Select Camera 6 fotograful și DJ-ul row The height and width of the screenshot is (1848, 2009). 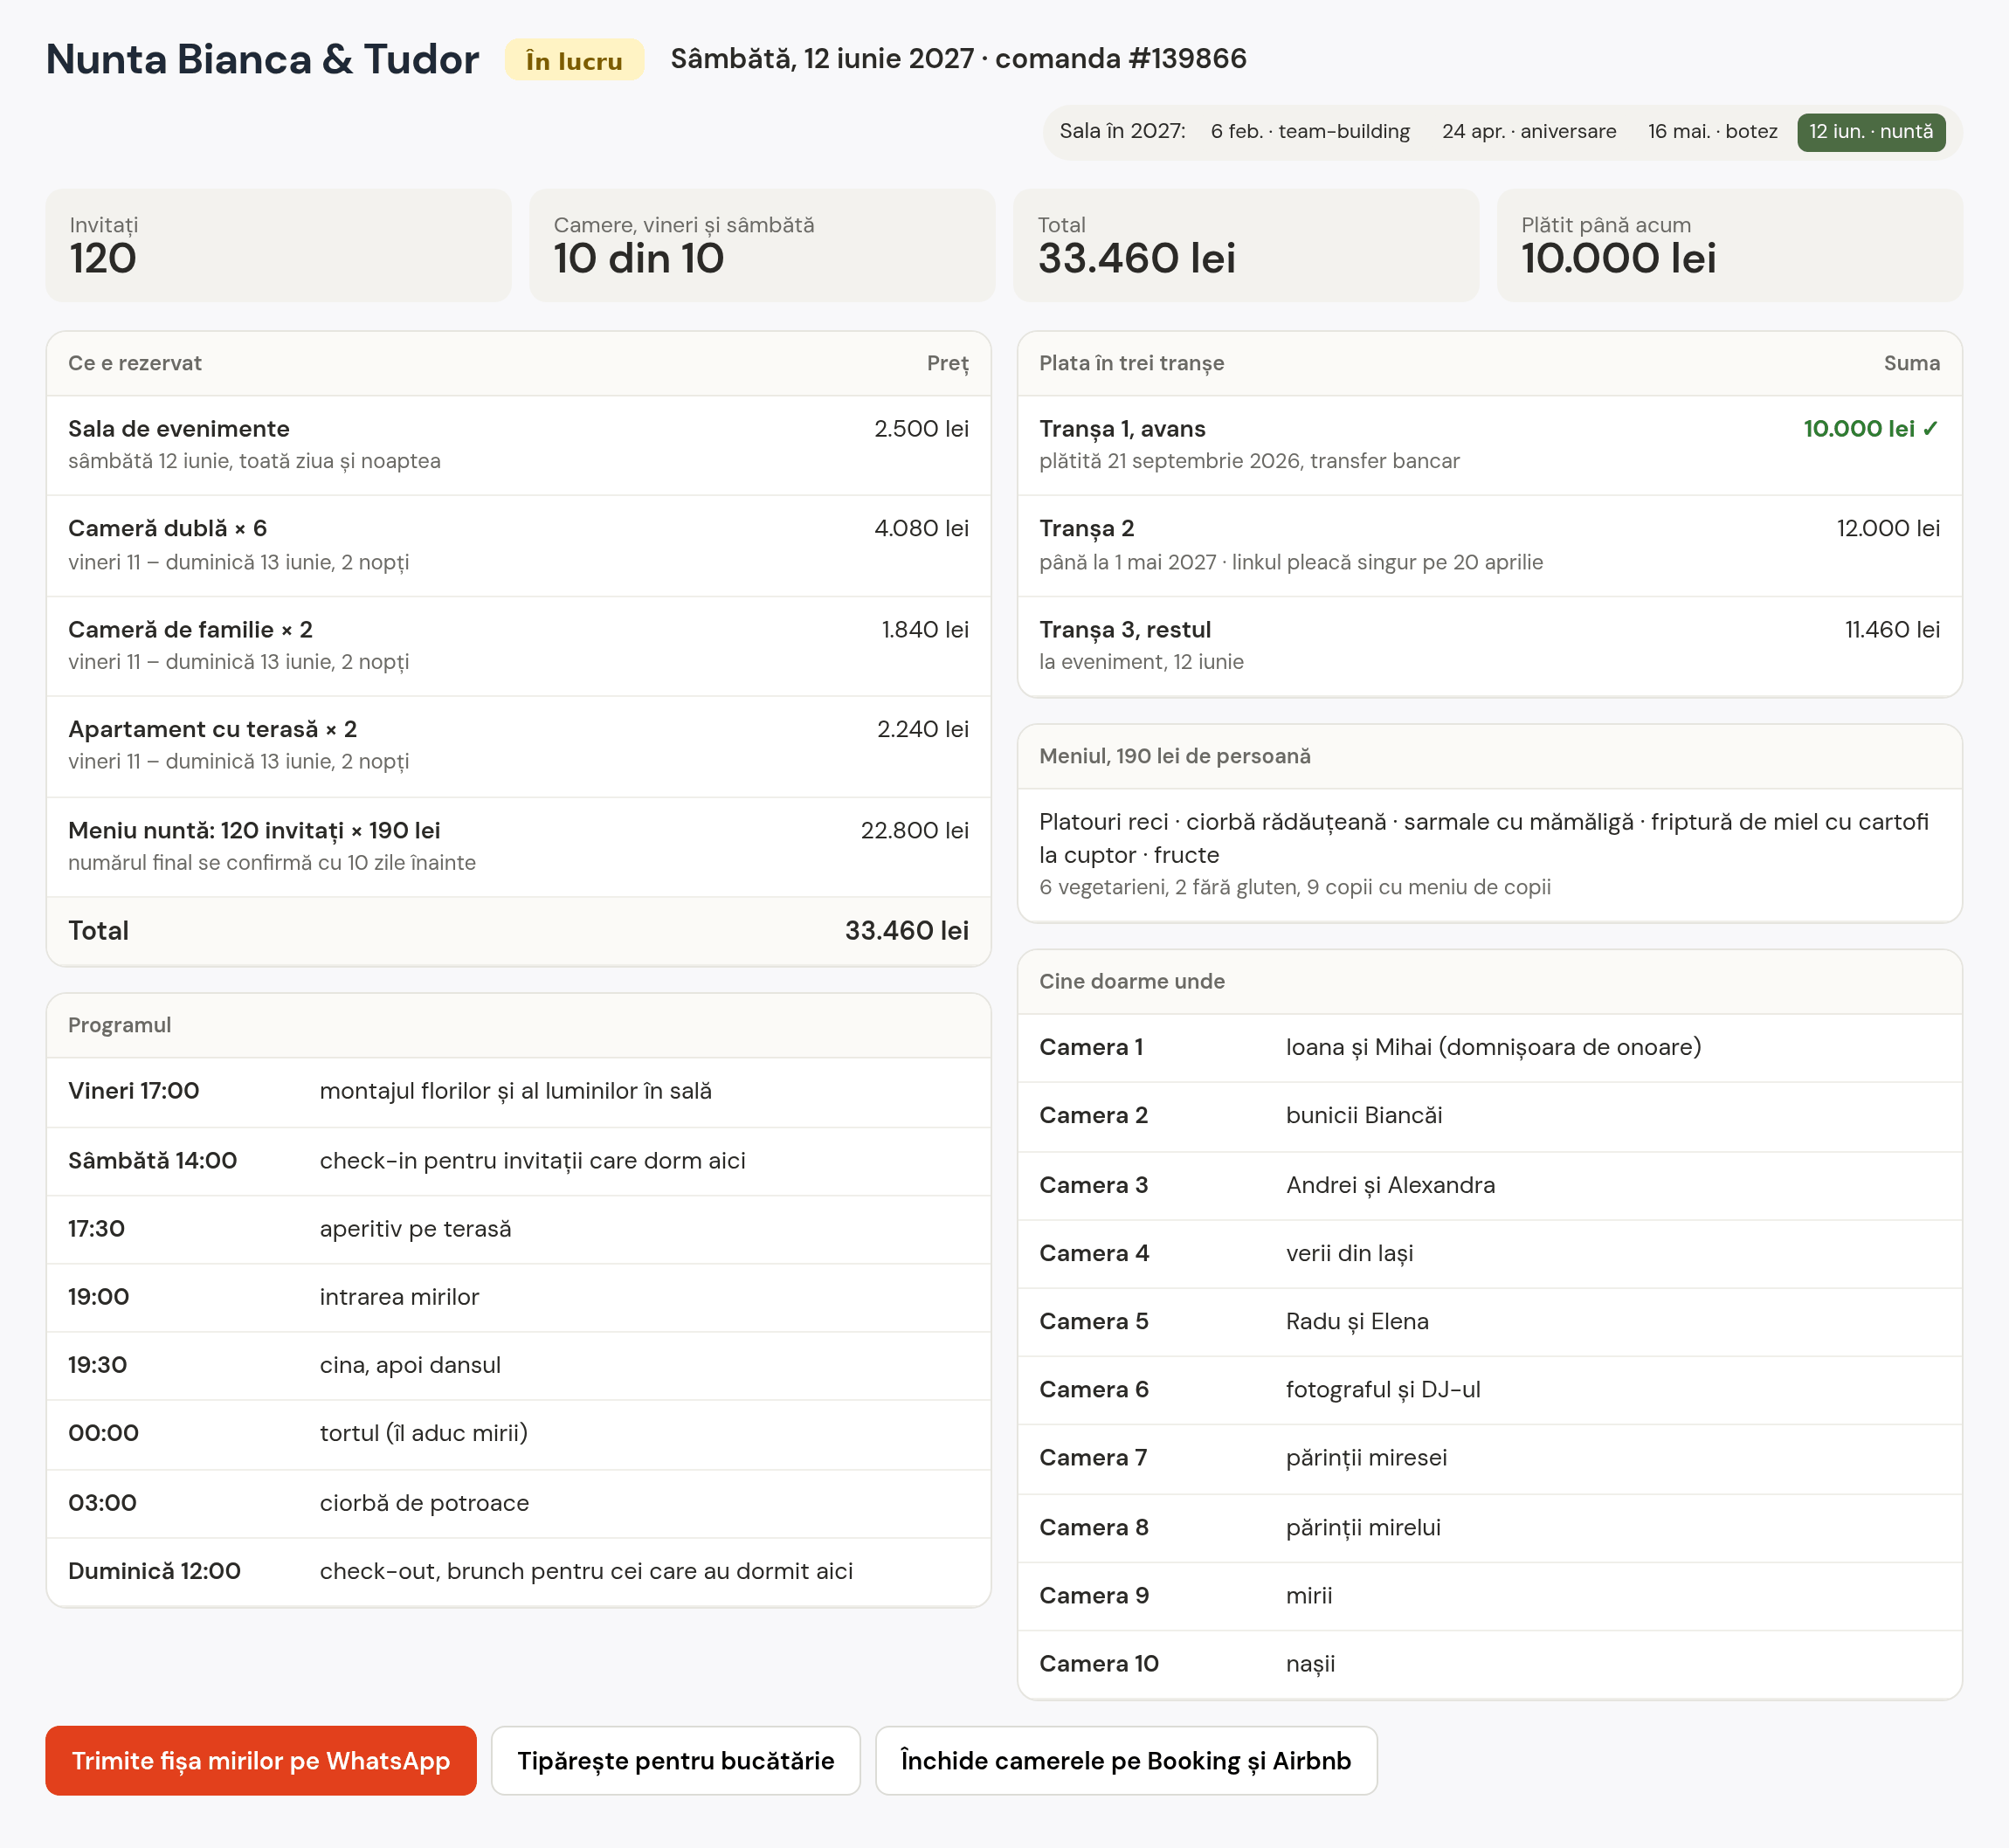tap(1489, 1390)
